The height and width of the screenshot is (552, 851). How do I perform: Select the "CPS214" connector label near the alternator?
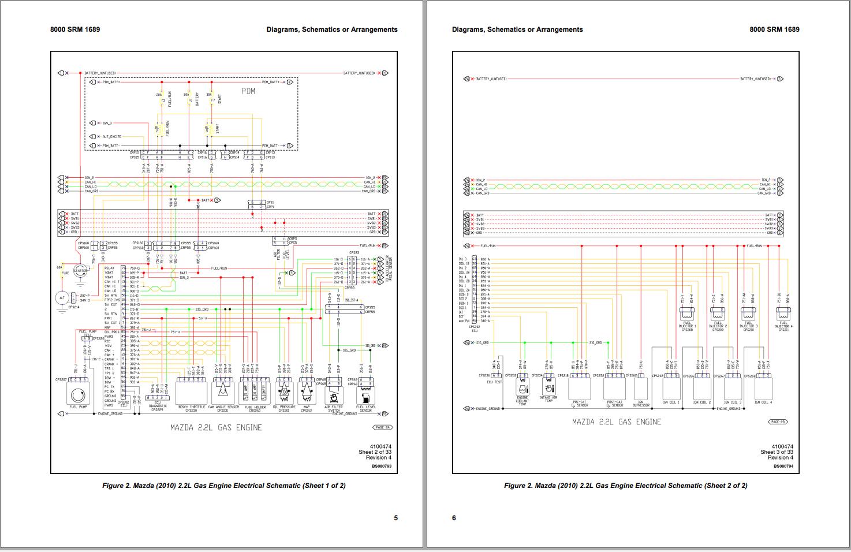pos(74,307)
